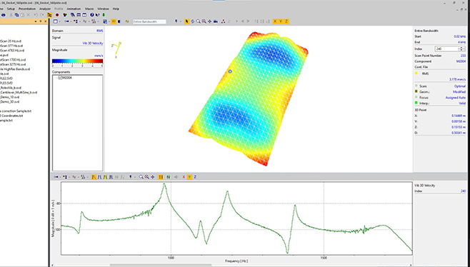The height and width of the screenshot is (267, 470).
Task: Click the camera icon in view toolbar
Action: click(x=216, y=21)
